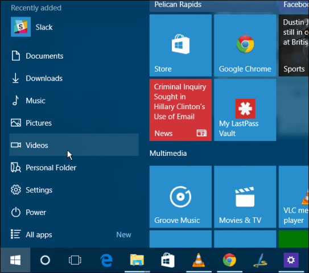This screenshot has width=309, height=273.
Task: Click the Recently added heading
Action: 36,8
